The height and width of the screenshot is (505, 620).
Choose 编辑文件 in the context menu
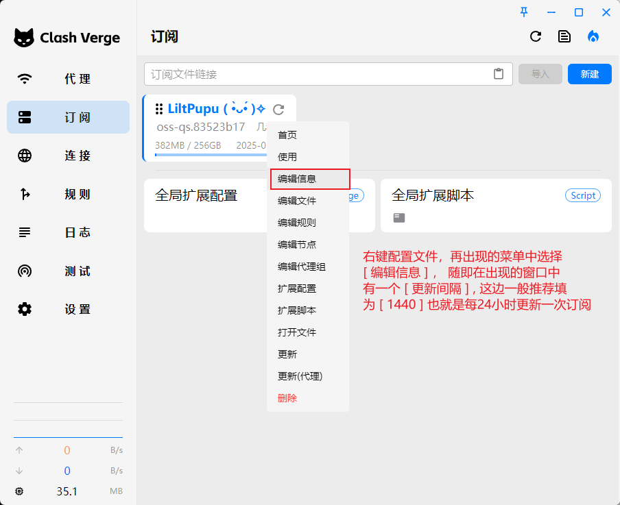coord(297,201)
